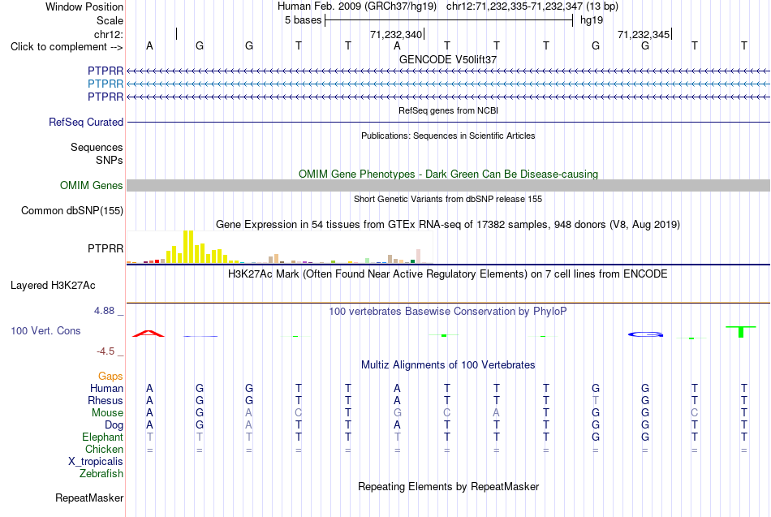The width and height of the screenshot is (771, 517).
Task: Click the "RefSeq genes from NCBI" title
Action: pyautogui.click(x=448, y=110)
